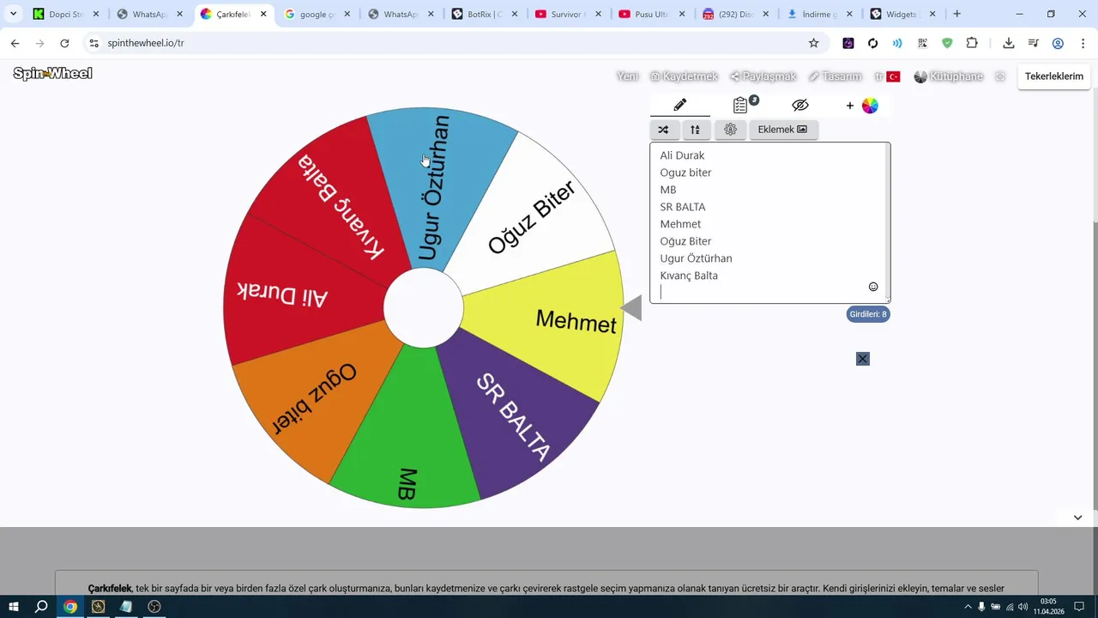Open Chrome three-dot menu
Viewport: 1098px width, 618px height.
point(1082,43)
